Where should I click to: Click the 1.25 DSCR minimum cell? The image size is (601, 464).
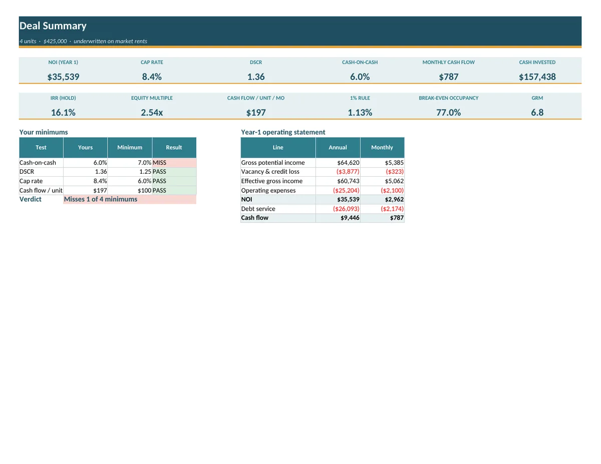point(130,172)
